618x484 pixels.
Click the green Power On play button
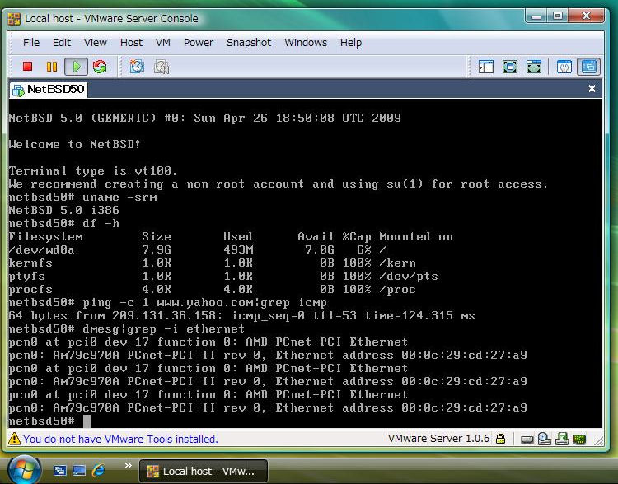coord(76,67)
